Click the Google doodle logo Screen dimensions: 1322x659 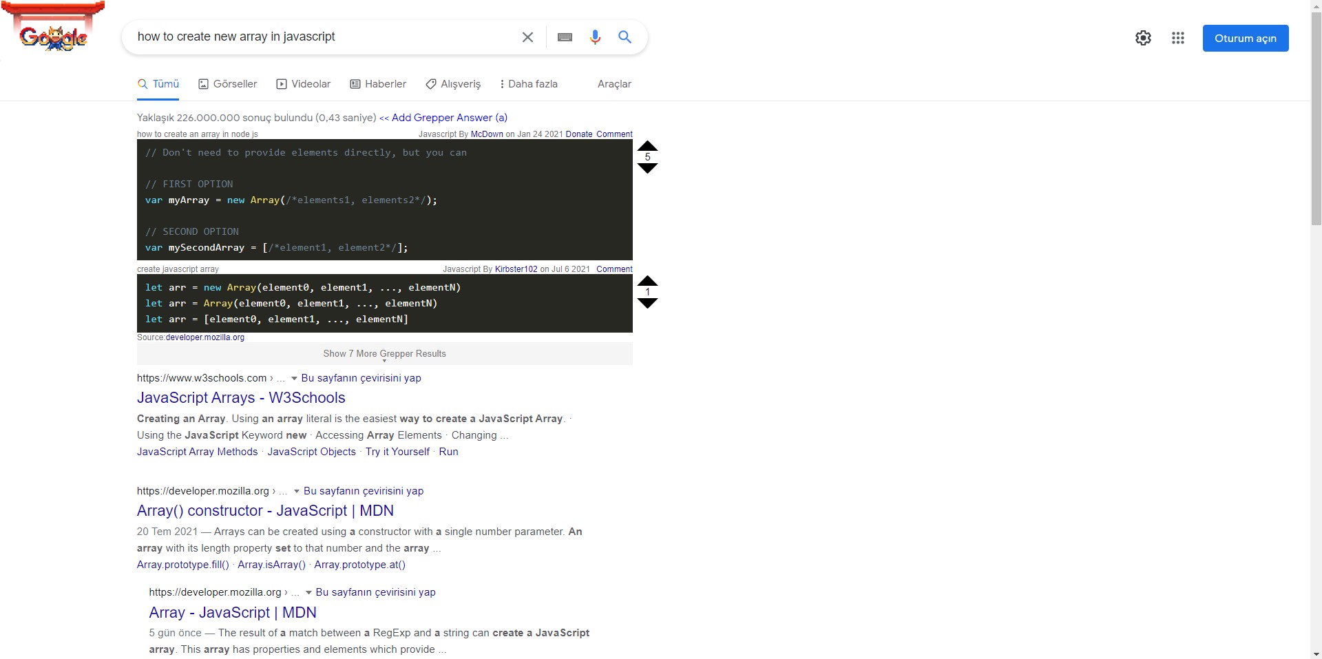[x=53, y=31]
